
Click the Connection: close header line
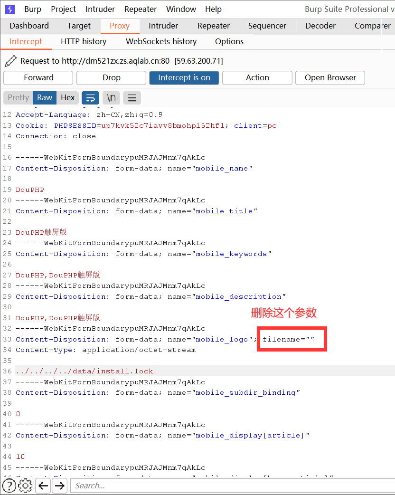click(56, 136)
